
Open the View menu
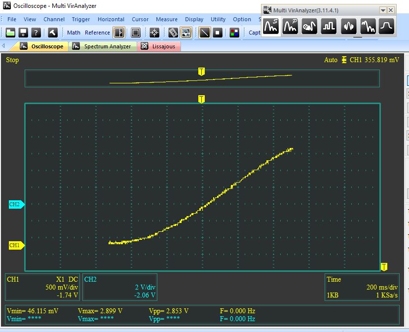pyautogui.click(x=30, y=19)
